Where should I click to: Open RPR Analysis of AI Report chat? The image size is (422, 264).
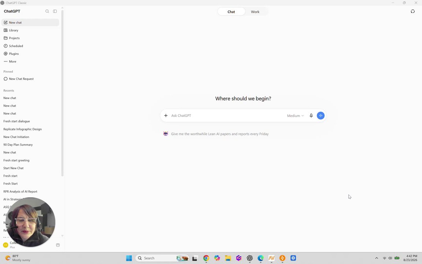point(30,191)
